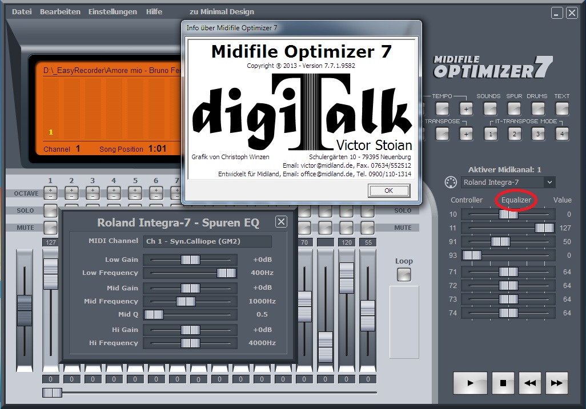
Task: Click the SPUR button
Action: pos(514,109)
